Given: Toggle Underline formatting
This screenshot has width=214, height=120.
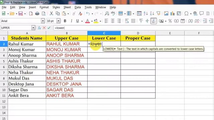Looking at the screenshot, I should 78,21.
